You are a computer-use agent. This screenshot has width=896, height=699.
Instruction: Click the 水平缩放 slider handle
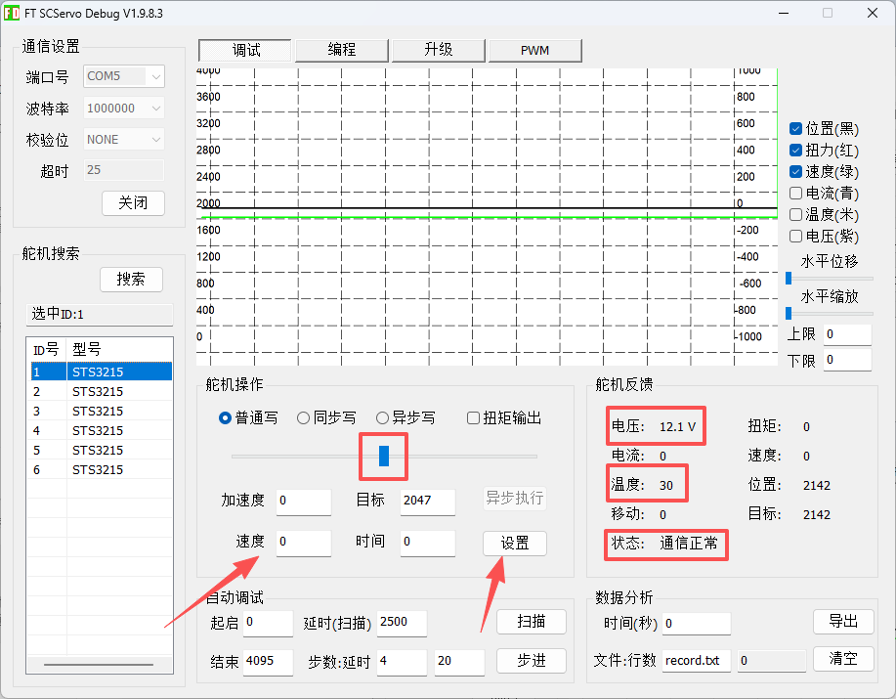(x=789, y=313)
